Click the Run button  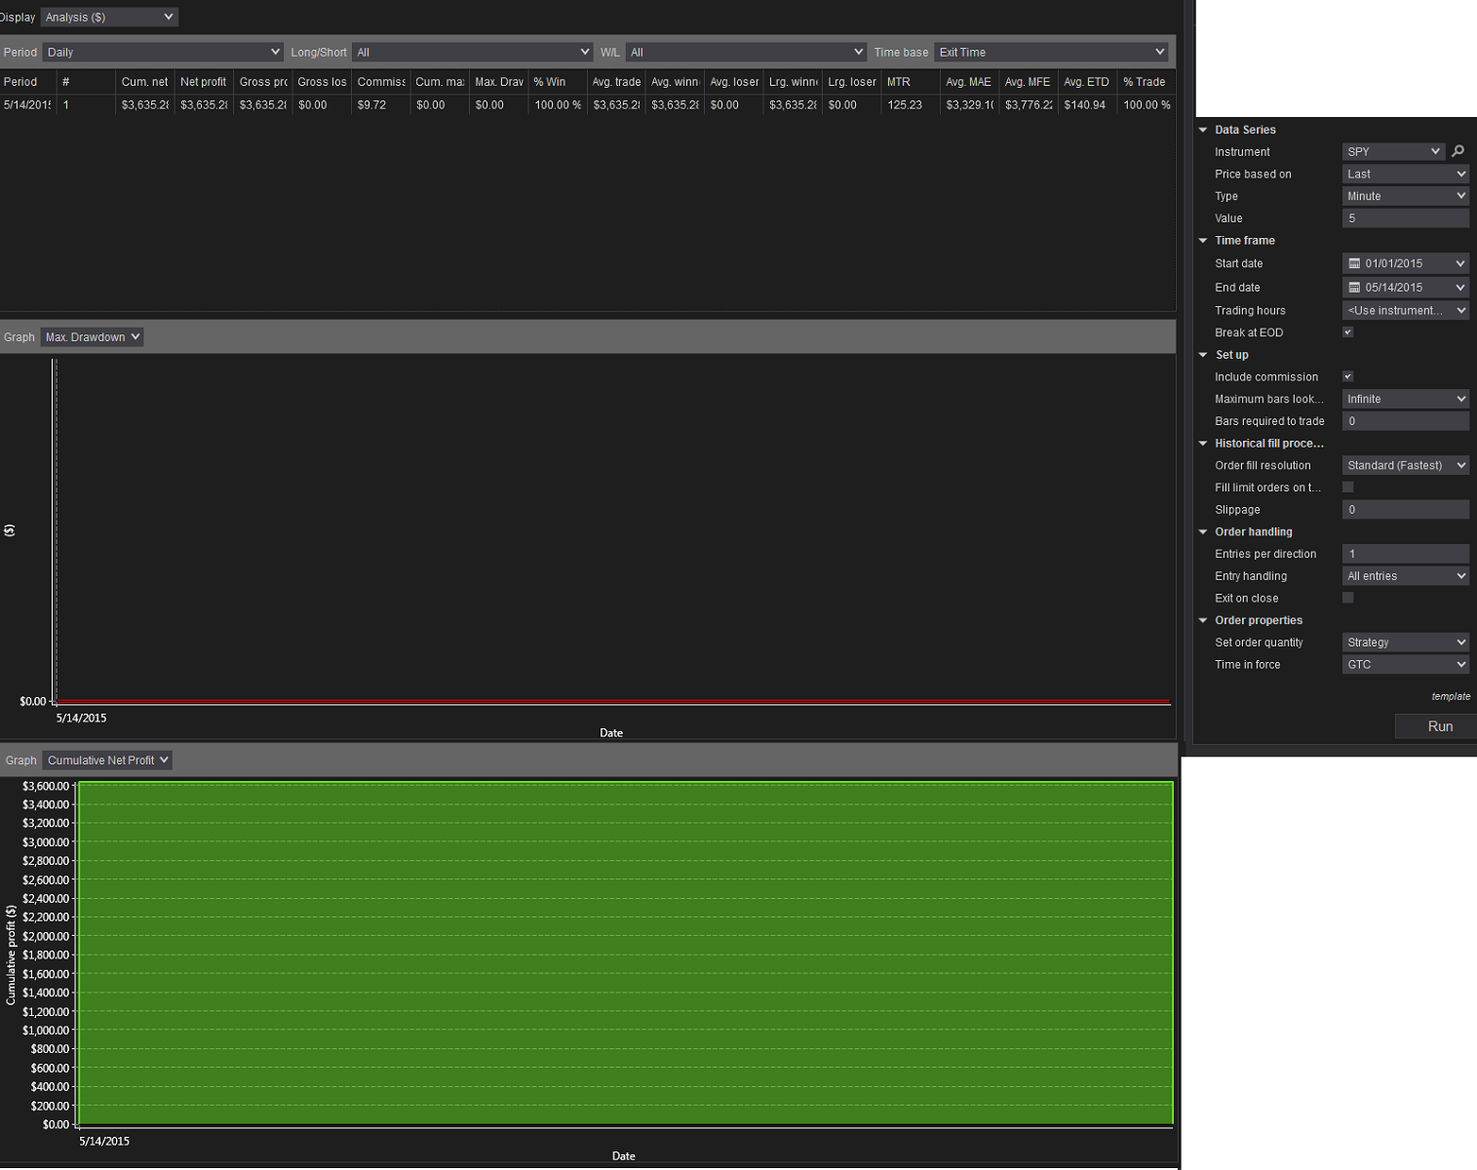(x=1436, y=726)
